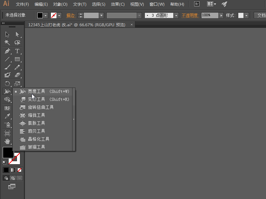The height and width of the screenshot is (199, 266).
Task: Select the Pen tool in toolbar
Action: pos(7,51)
